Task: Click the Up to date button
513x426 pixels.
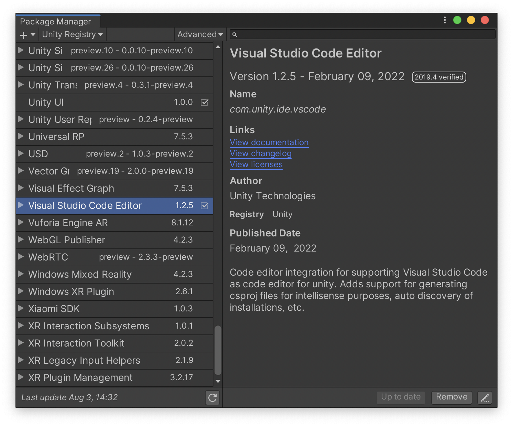Action: pos(401,397)
